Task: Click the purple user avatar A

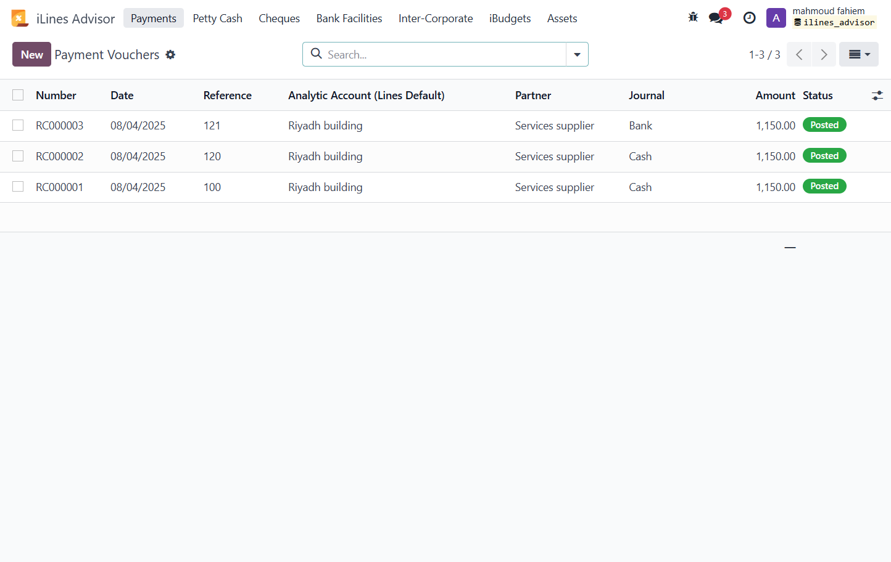Action: pyautogui.click(x=776, y=18)
